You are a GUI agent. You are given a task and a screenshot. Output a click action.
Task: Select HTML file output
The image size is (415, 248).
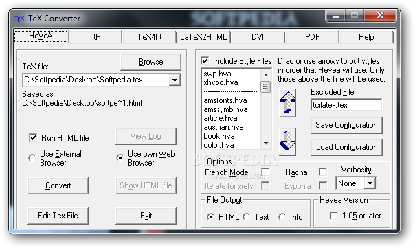pos(211,217)
